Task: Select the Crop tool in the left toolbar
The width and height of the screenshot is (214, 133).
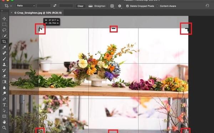Action: [4, 41]
